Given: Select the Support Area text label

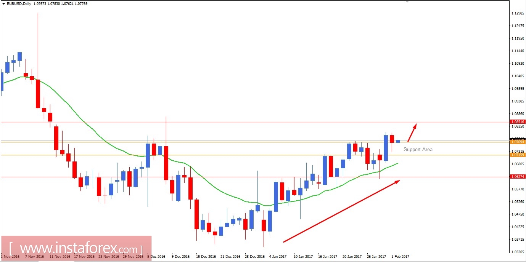Looking at the screenshot, I should [418, 149].
